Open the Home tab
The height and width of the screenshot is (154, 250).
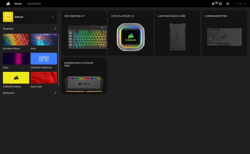pyautogui.click(x=18, y=4)
